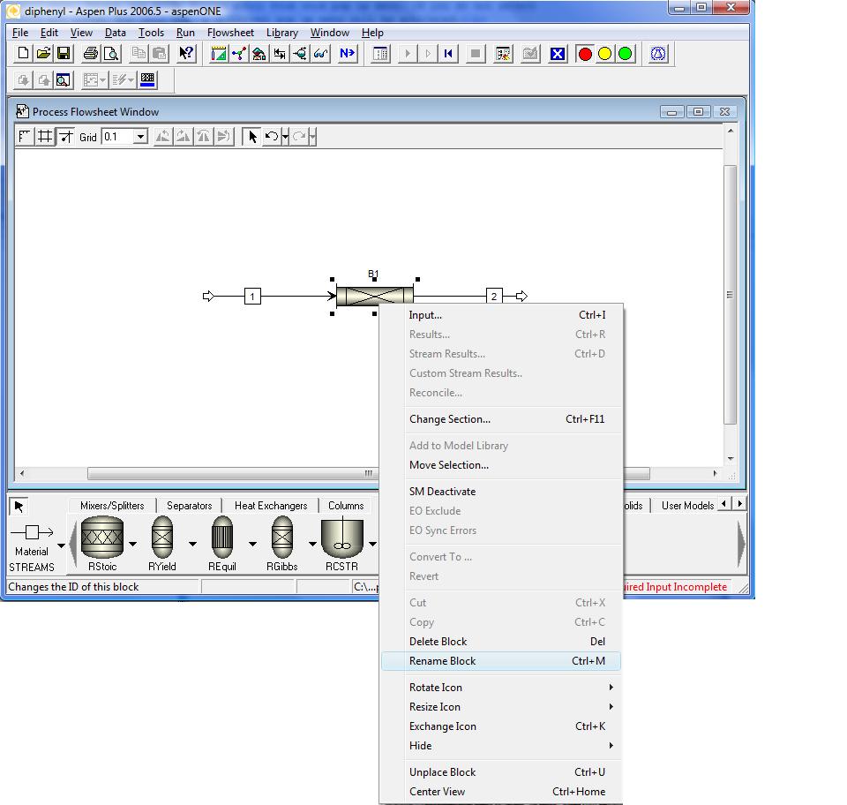Activate the pointer select tool in flowsheet toolbar

251,137
